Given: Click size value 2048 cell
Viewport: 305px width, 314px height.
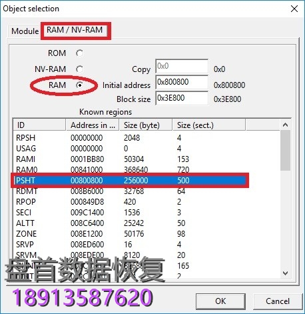Looking at the screenshot, I should coord(132,138).
